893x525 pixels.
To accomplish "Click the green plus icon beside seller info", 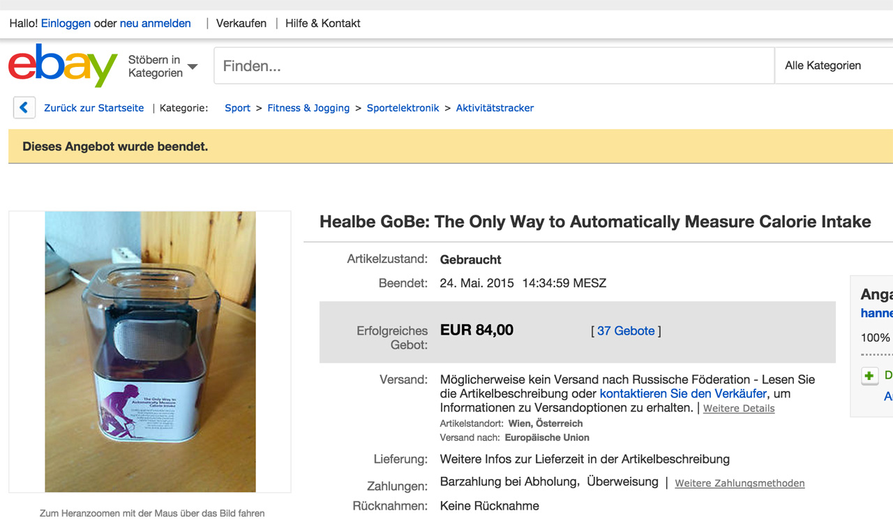I will (869, 376).
